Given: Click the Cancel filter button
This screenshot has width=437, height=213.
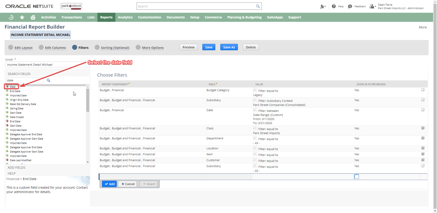Looking at the screenshot, I should pyautogui.click(x=128, y=184).
